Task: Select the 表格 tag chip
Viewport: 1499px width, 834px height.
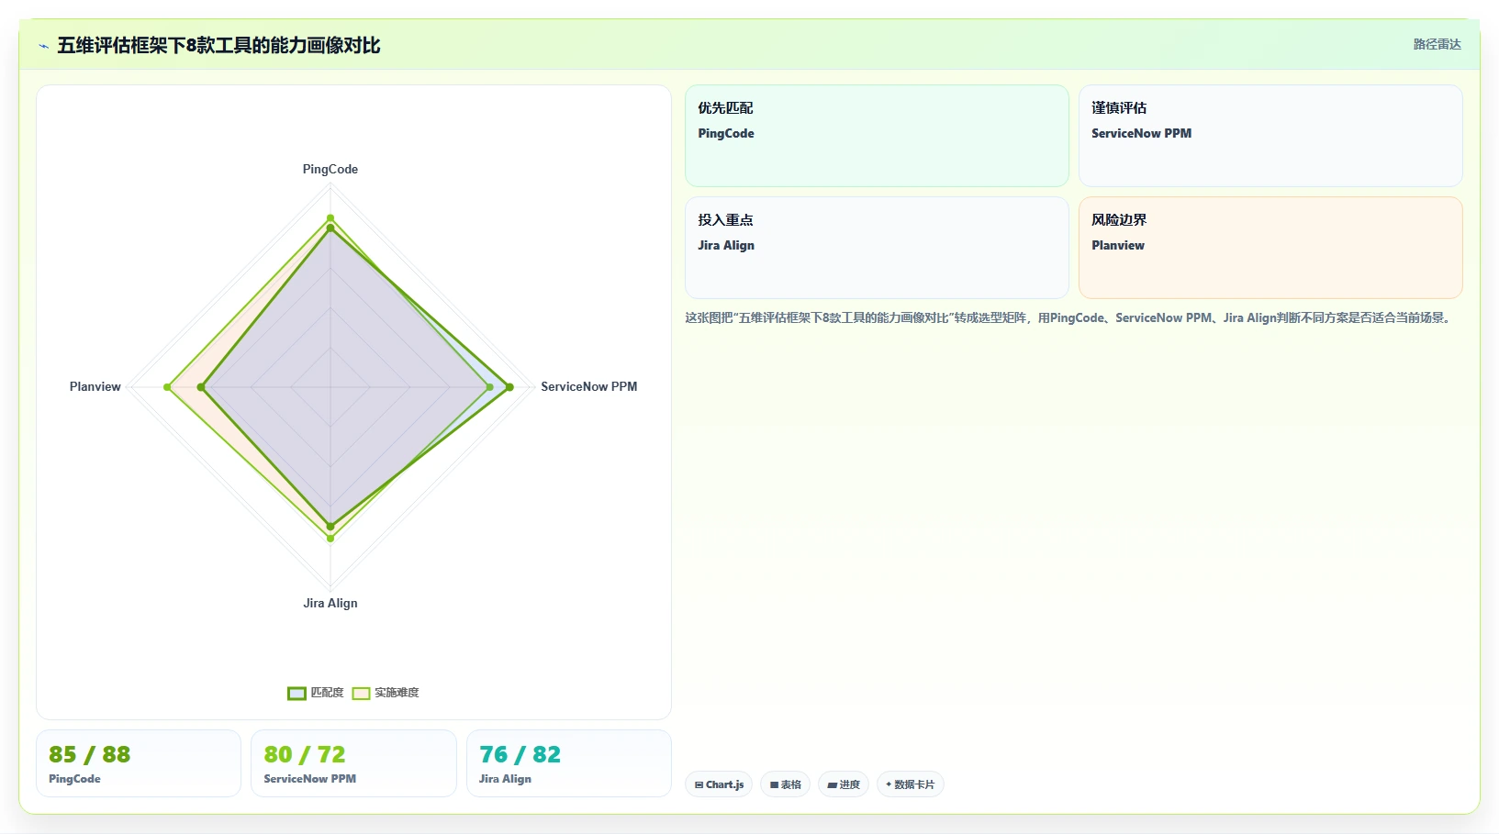Action: pos(785,784)
